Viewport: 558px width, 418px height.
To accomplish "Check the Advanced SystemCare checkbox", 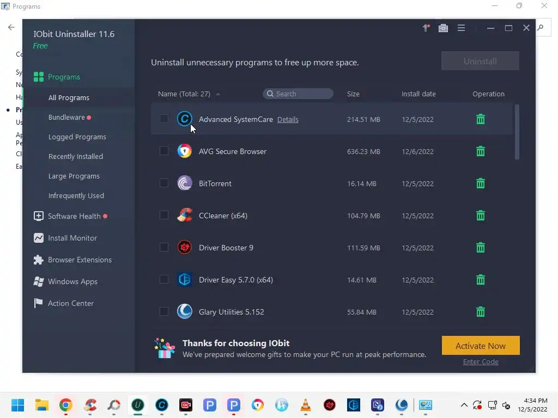I will pyautogui.click(x=164, y=119).
